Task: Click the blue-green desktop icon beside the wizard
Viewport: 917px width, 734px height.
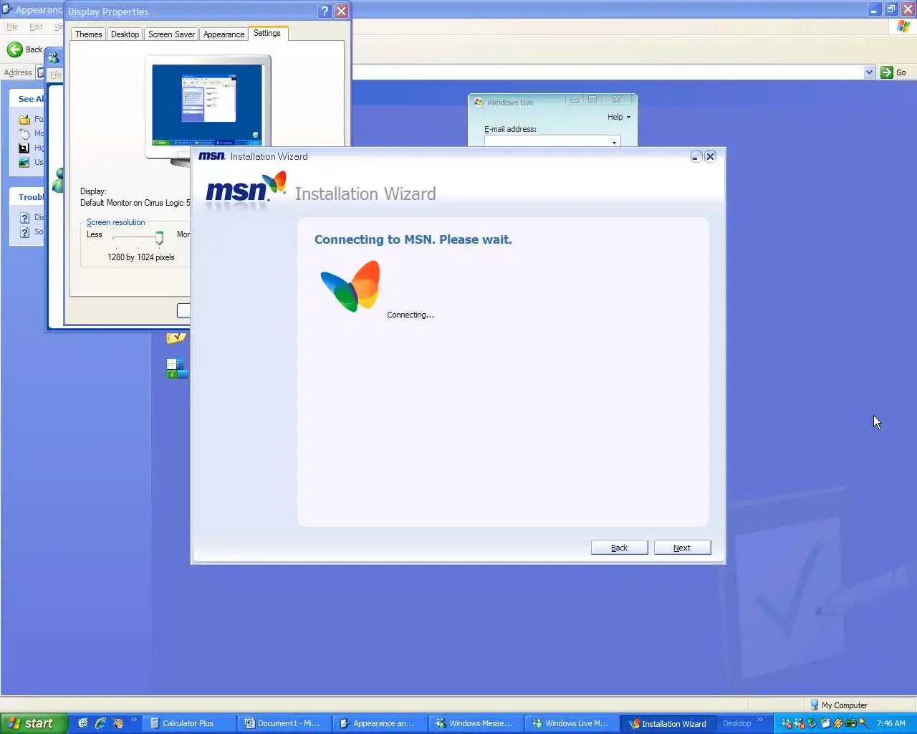Action: [x=176, y=368]
